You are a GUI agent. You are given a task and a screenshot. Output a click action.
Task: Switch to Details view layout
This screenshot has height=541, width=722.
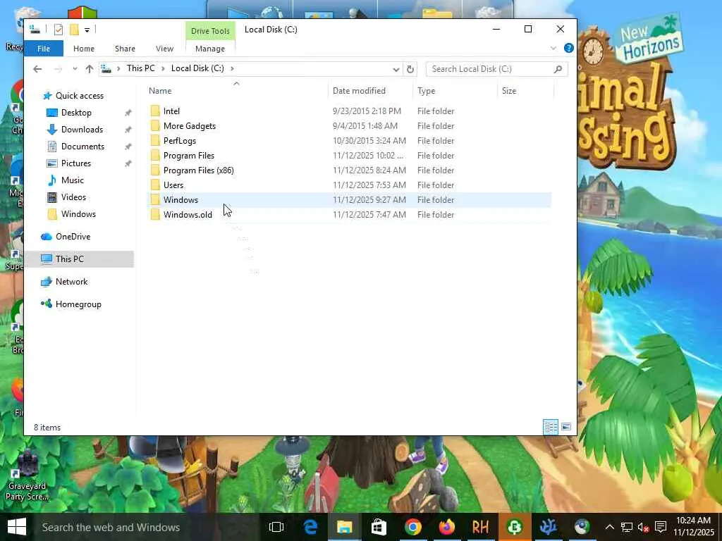tap(550, 427)
